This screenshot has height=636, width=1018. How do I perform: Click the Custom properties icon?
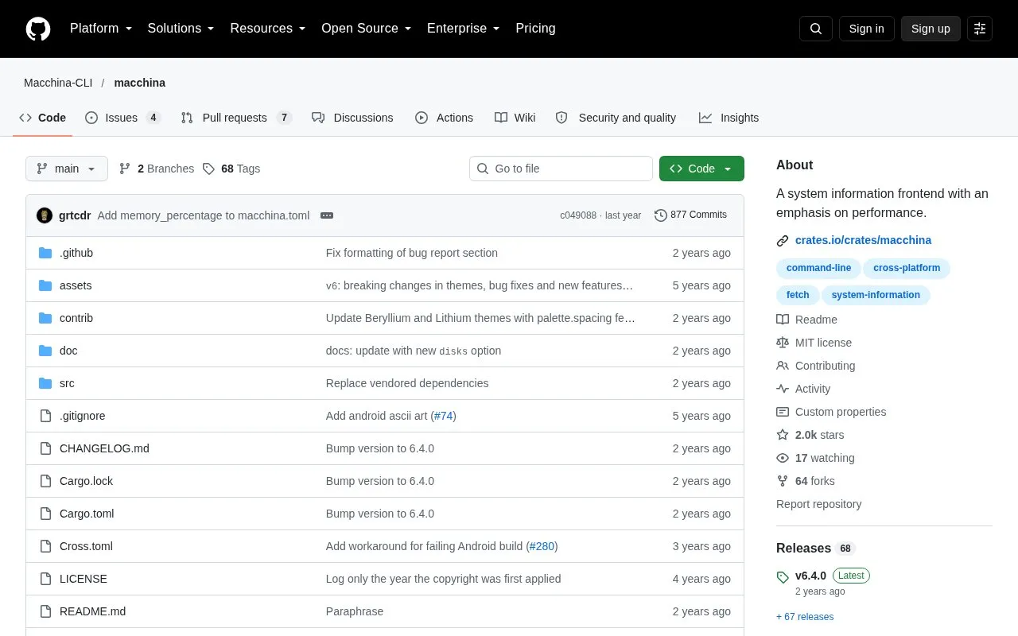783,412
